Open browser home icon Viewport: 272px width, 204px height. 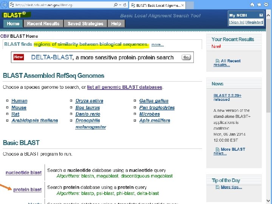[x=252, y=5]
